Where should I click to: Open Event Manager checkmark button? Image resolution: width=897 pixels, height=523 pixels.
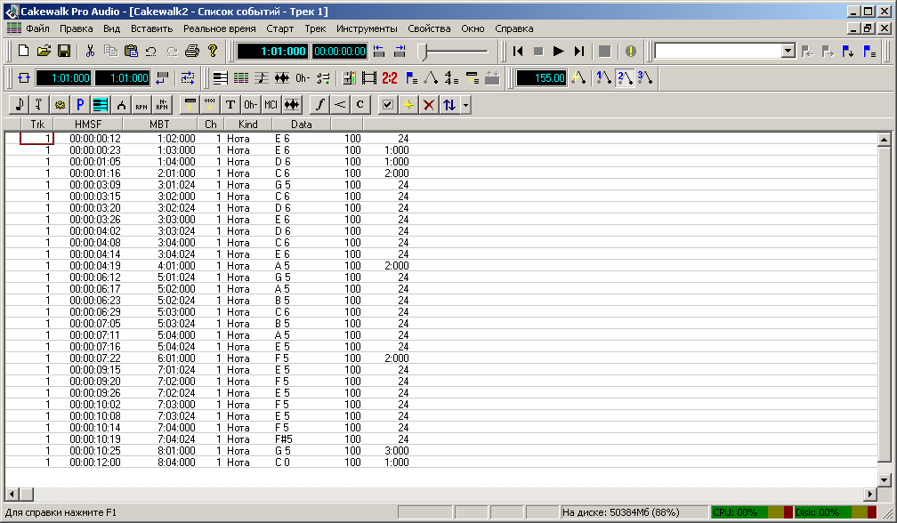click(387, 105)
